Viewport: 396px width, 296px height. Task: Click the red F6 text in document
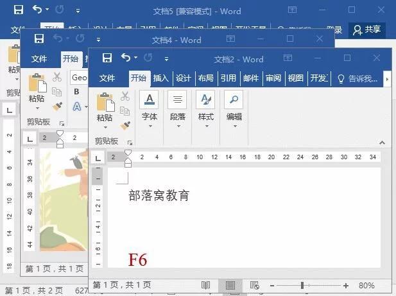[x=137, y=260]
